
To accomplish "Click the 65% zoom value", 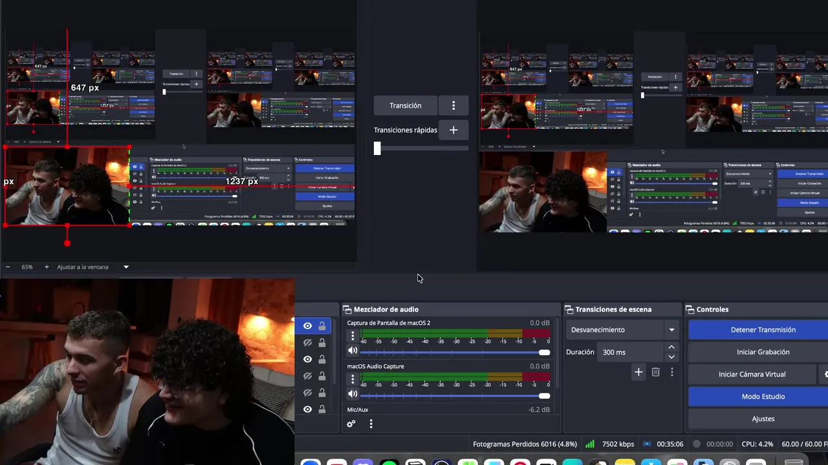I will pyautogui.click(x=27, y=267).
